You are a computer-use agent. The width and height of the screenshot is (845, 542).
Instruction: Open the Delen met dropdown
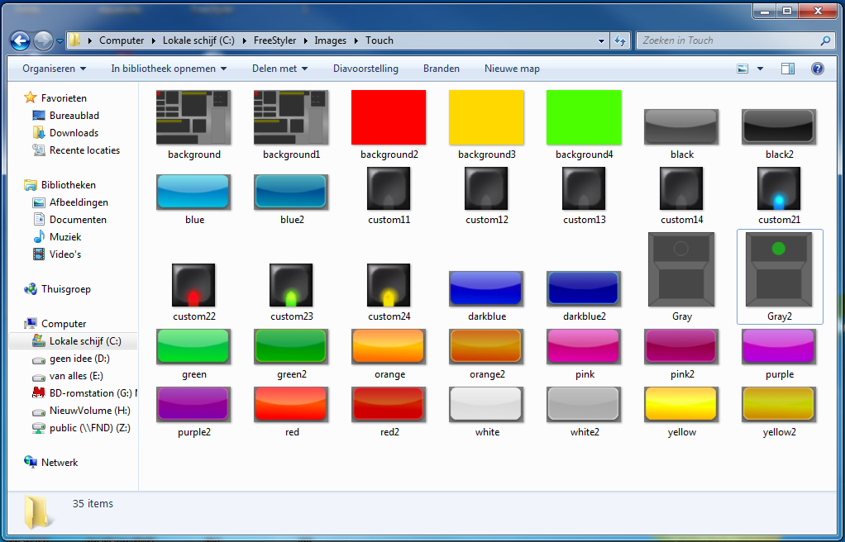pyautogui.click(x=279, y=69)
